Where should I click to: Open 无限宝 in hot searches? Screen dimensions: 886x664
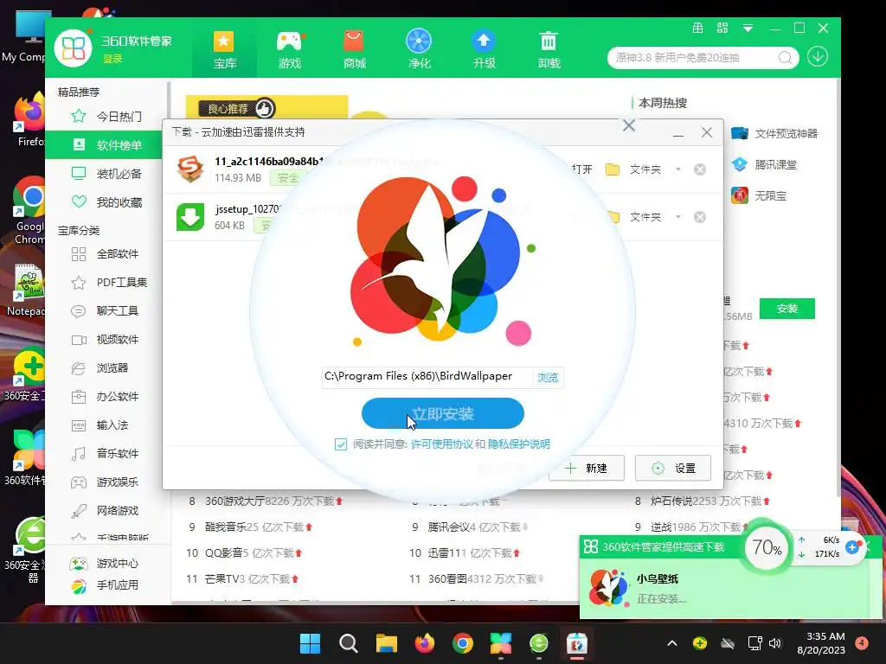[759, 196]
